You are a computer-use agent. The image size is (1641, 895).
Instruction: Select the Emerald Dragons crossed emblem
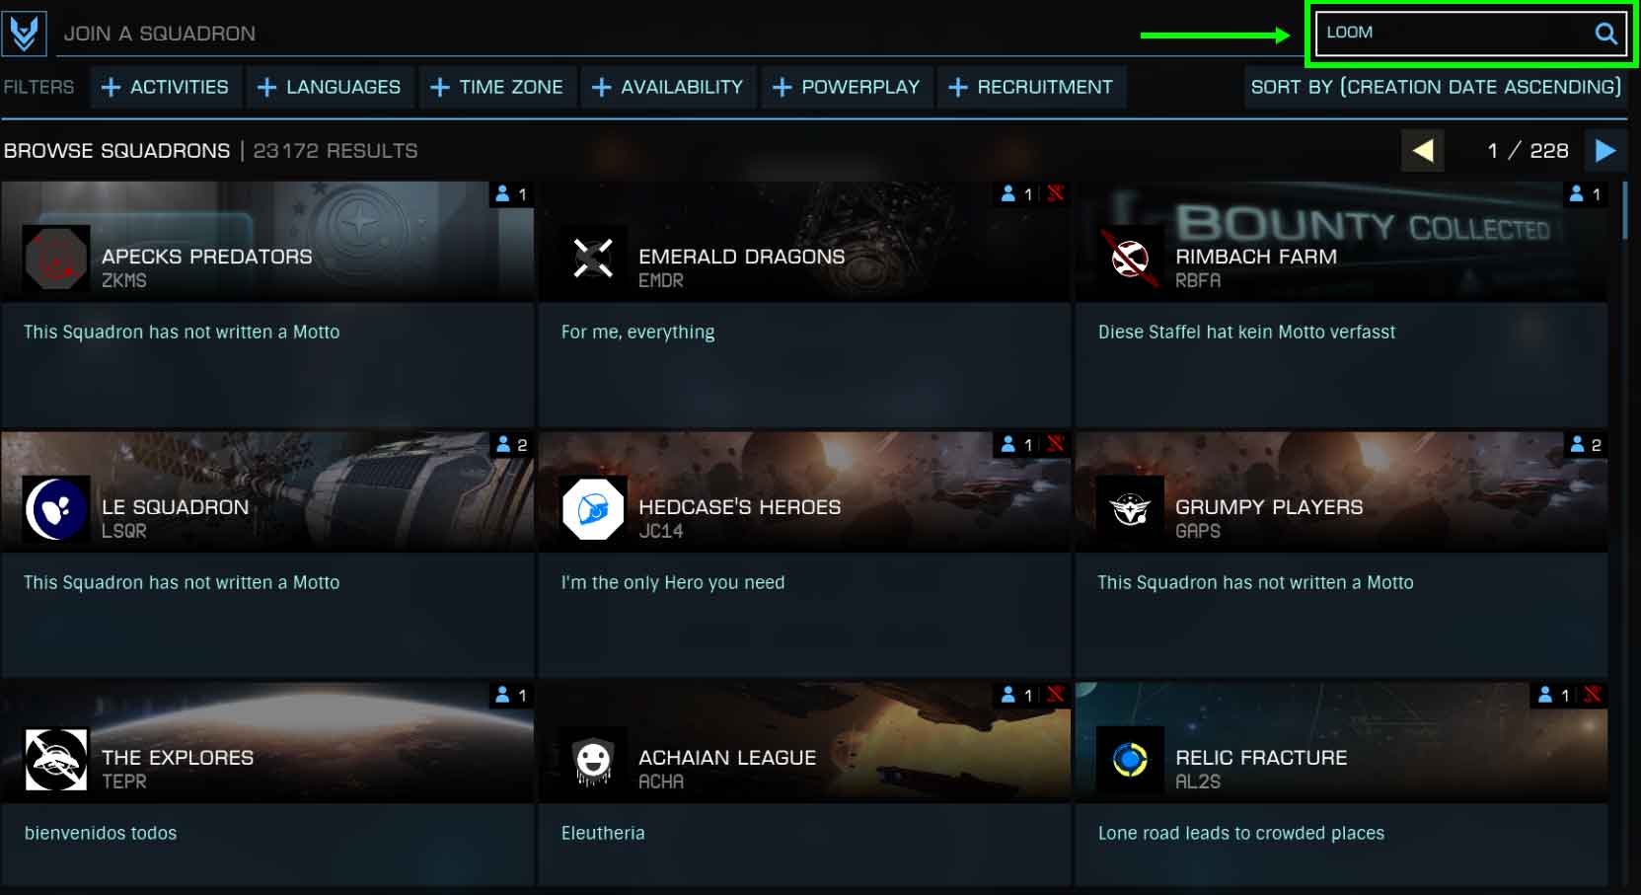[x=593, y=259]
